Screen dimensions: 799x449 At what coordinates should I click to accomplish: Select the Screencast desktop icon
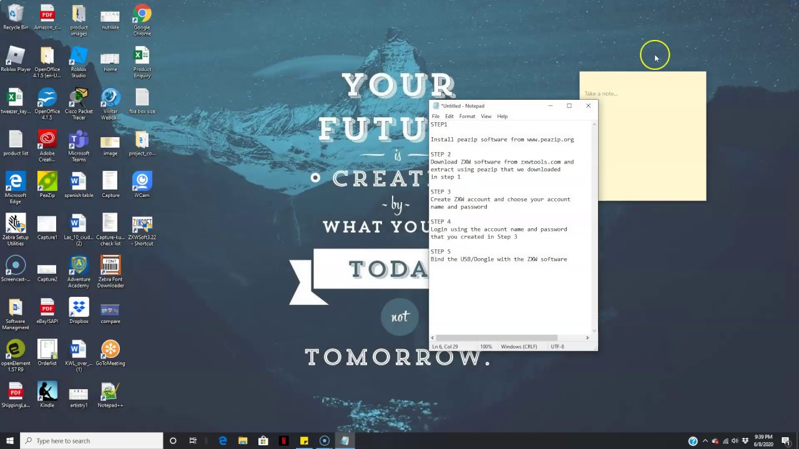16,268
